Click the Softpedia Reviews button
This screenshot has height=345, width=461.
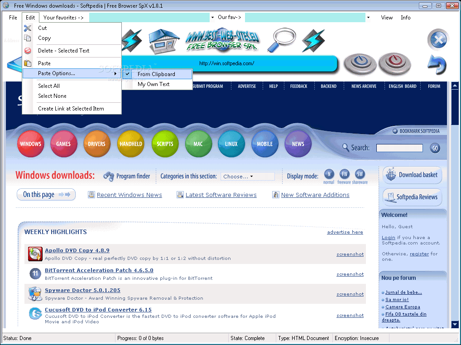click(x=412, y=197)
